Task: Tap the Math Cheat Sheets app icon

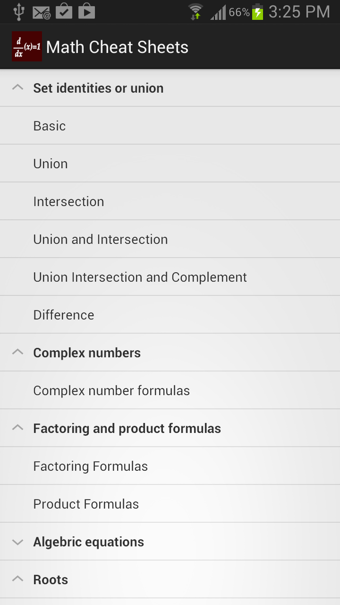Action: tap(27, 46)
